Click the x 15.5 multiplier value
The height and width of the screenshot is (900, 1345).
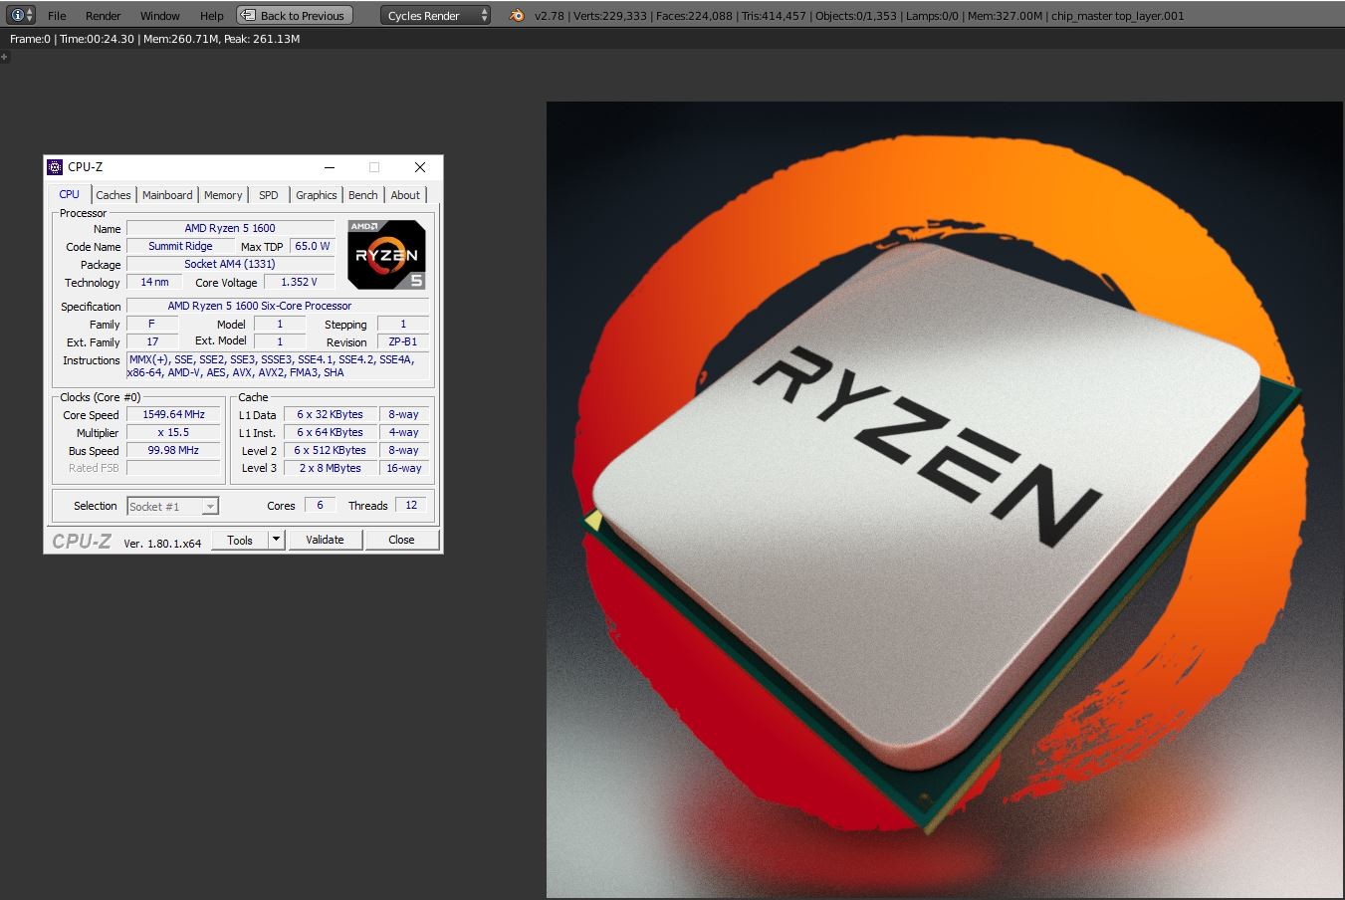coord(173,432)
